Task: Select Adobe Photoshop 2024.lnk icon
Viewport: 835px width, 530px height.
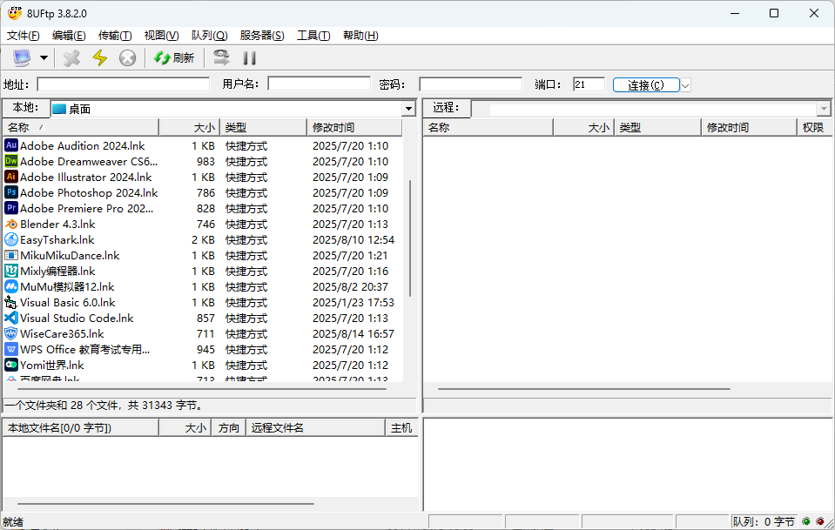Action: pos(11,192)
